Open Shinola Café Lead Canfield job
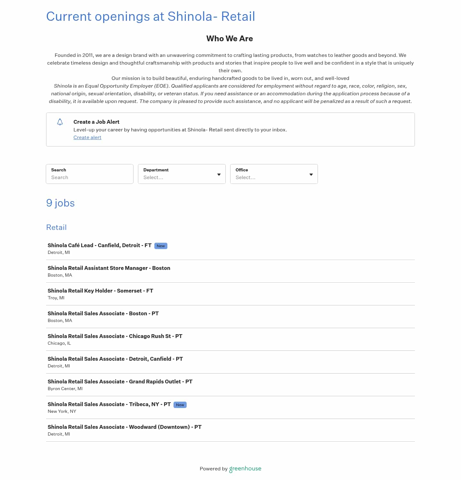Viewport: 461px width, 480px height. (x=99, y=245)
